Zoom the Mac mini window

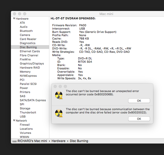pos(25,14)
